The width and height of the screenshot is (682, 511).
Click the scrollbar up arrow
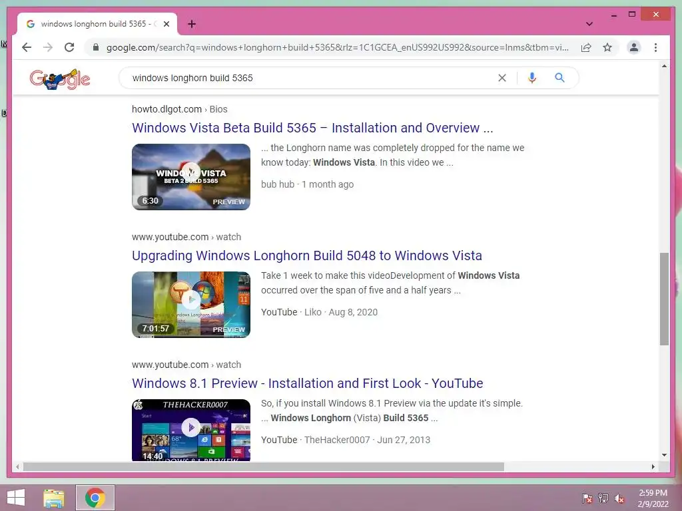[664, 66]
